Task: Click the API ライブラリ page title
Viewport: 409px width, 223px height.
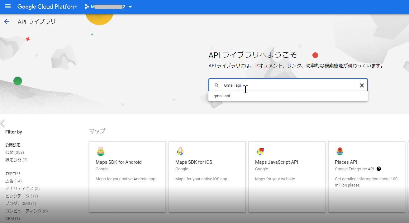Action: click(x=37, y=22)
